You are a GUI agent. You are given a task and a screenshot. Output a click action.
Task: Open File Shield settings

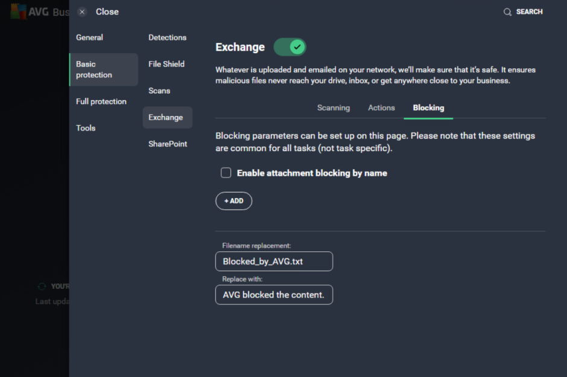(166, 63)
